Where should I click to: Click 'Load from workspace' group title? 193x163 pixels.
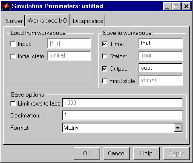(x=38, y=33)
